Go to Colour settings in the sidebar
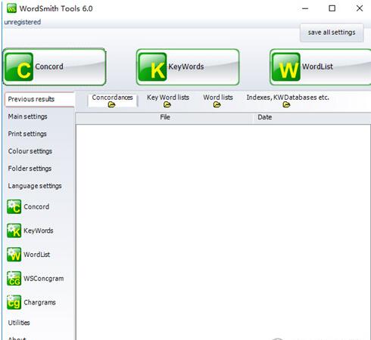Viewport: 371px width, 340px height. click(x=30, y=151)
